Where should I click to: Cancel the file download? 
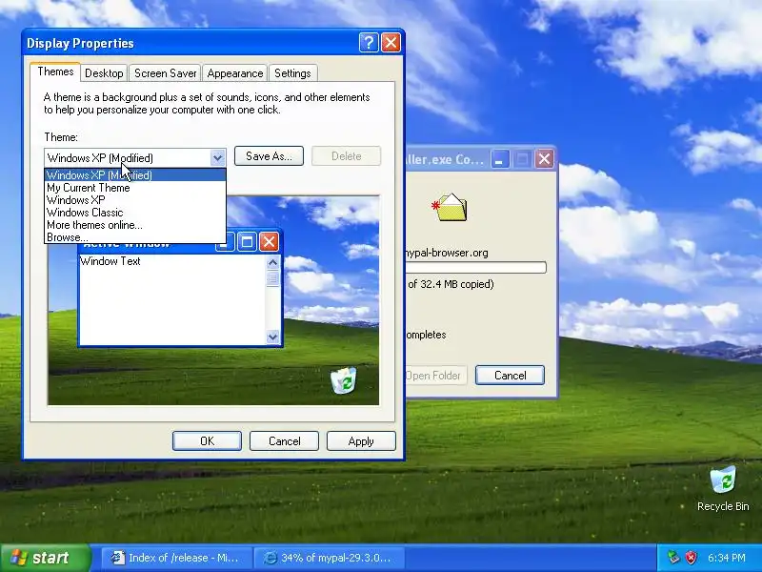coord(510,376)
